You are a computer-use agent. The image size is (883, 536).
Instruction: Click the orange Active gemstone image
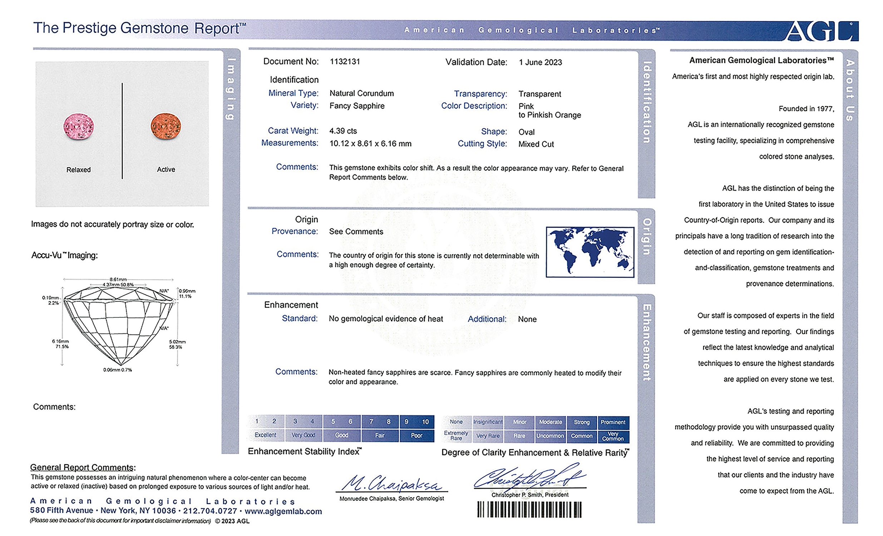[166, 126]
